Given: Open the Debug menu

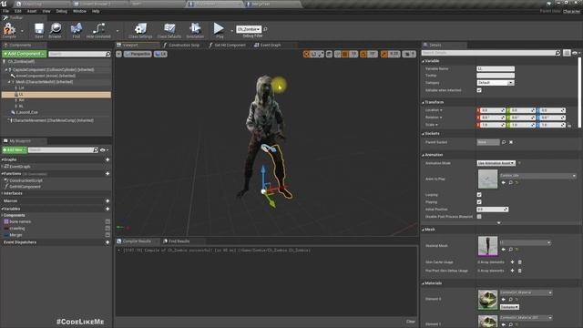Looking at the screenshot, I should 62,11.
